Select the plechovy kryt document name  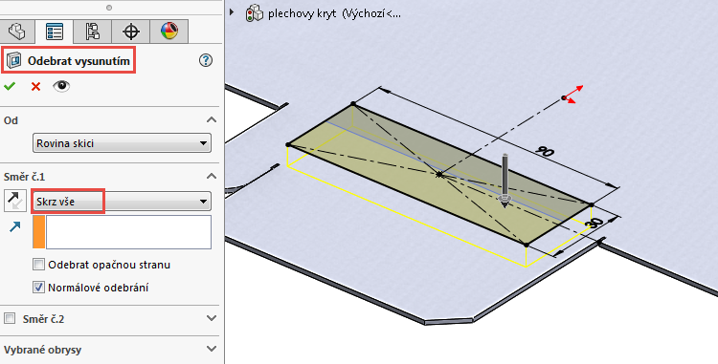[x=334, y=13]
